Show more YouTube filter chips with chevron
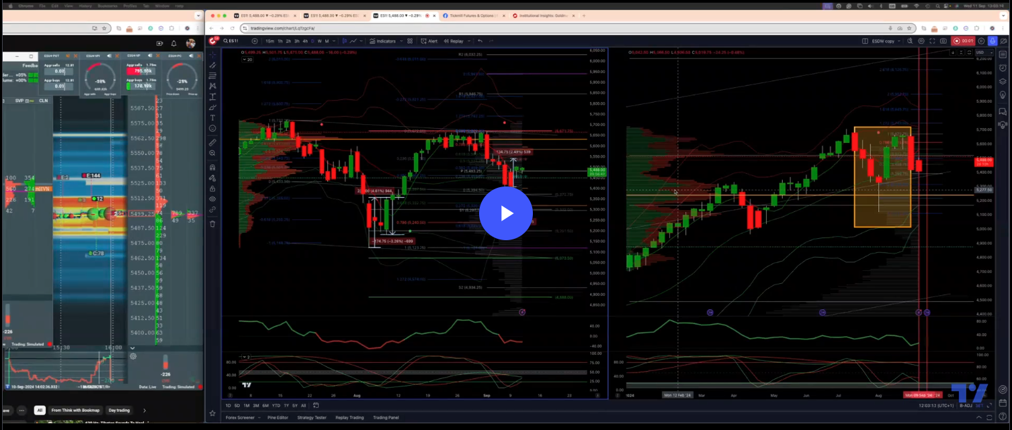The width and height of the screenshot is (1012, 430). (144, 410)
